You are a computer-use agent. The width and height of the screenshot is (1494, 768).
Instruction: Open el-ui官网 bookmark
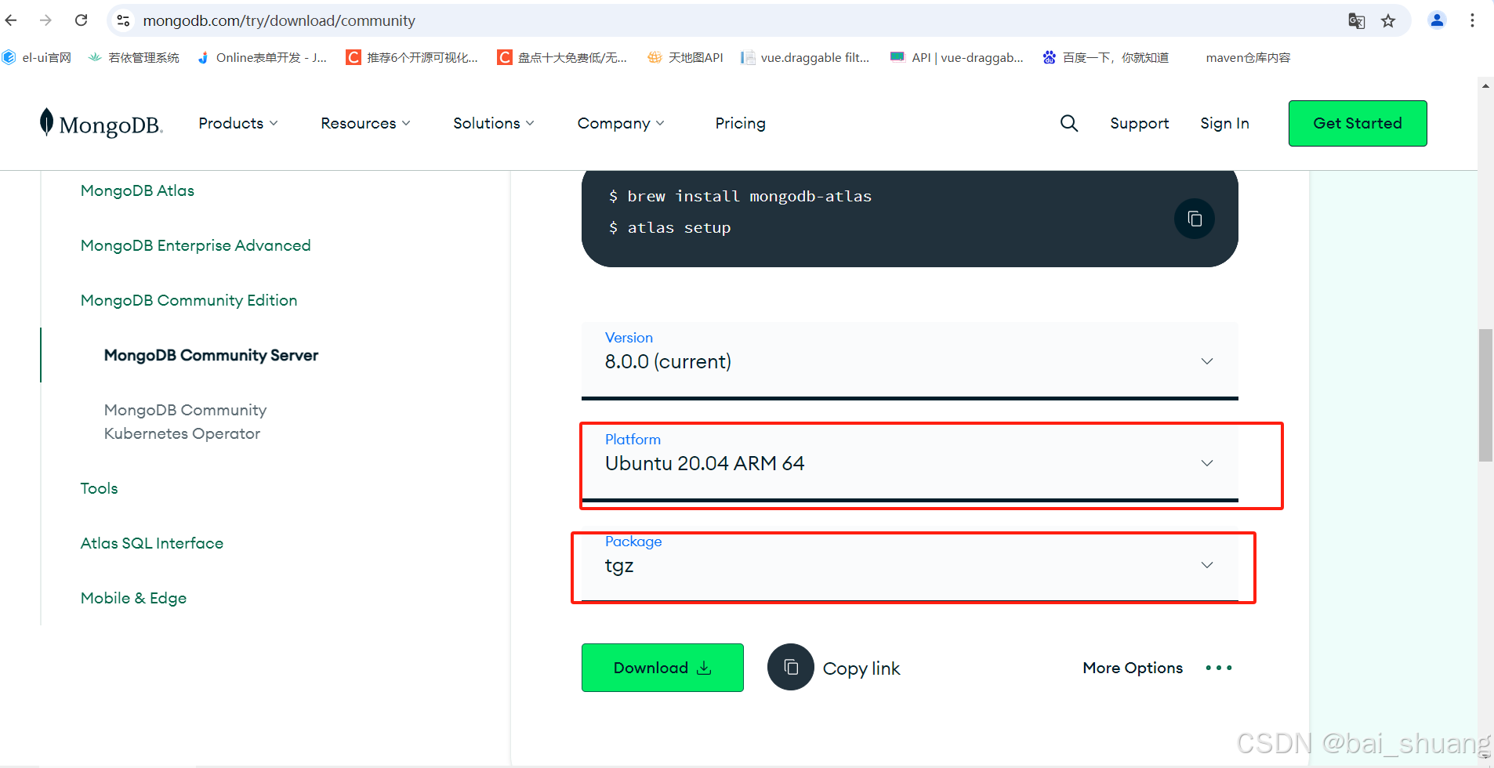(38, 57)
